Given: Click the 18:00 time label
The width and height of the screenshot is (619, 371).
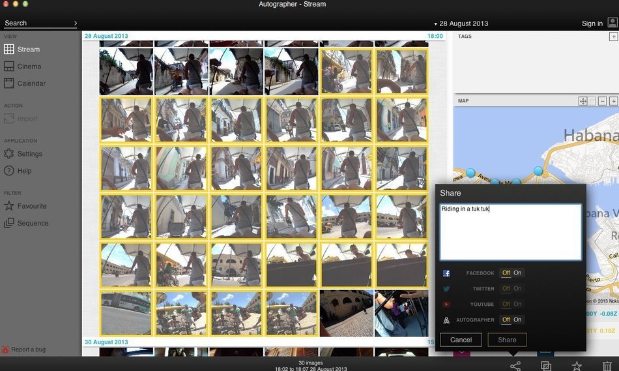Looking at the screenshot, I should [x=435, y=36].
